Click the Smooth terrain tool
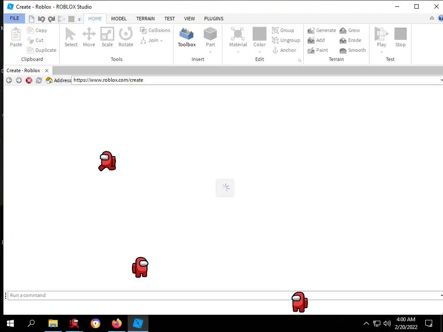 click(353, 50)
